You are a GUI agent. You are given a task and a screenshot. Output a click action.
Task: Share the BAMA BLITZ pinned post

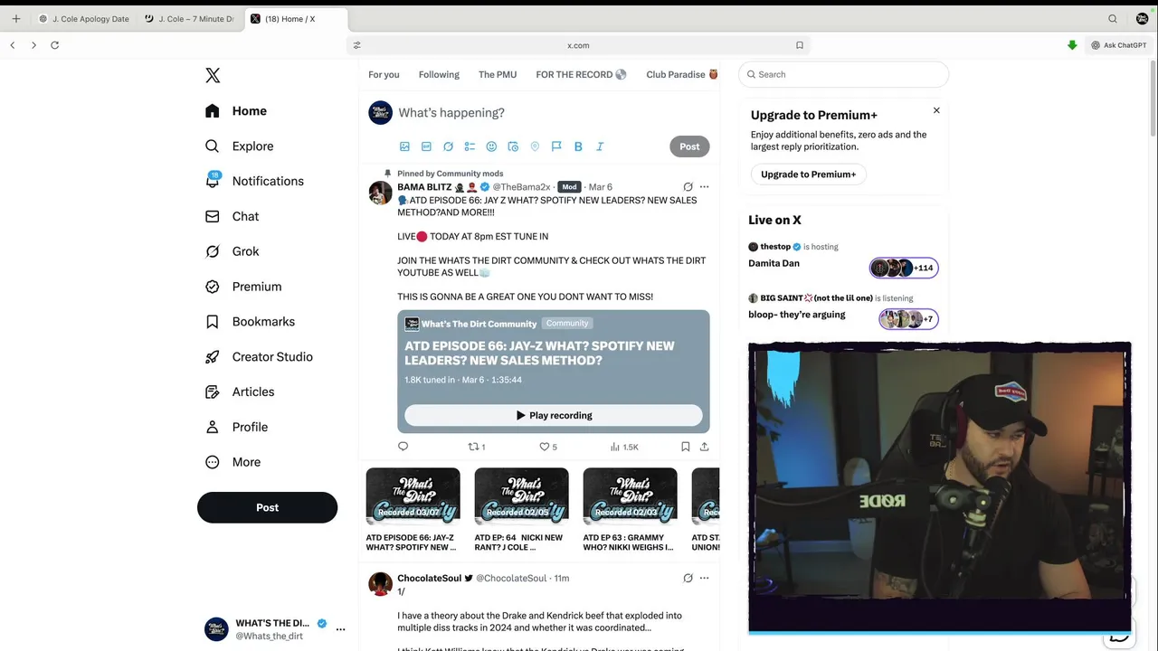coord(704,447)
